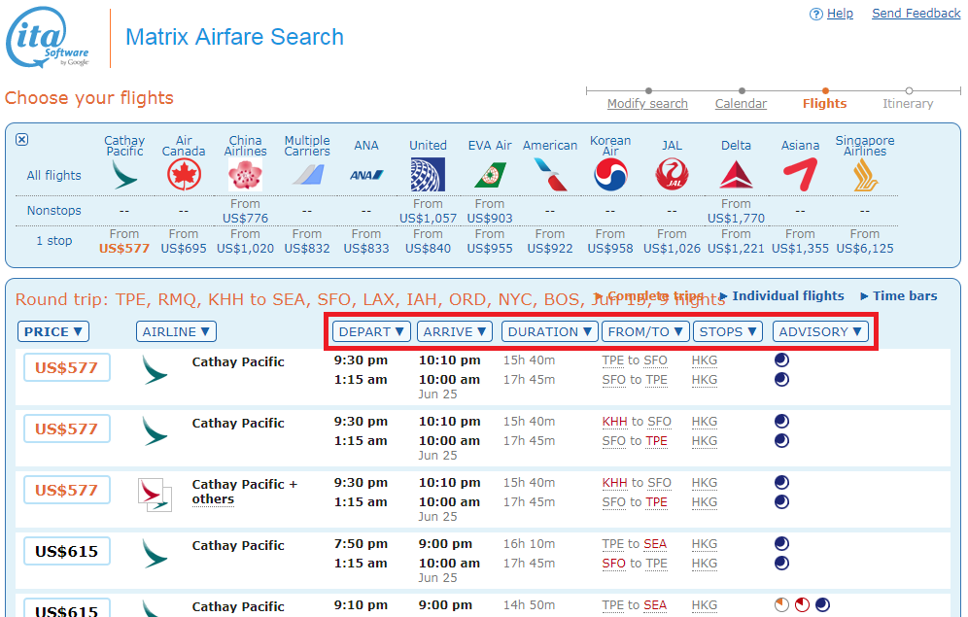Click the Air Canada maple leaf logo
The height and width of the screenshot is (617, 968).
click(184, 175)
